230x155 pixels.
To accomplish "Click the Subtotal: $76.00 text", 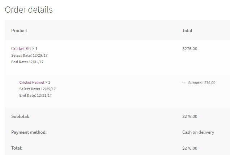I will pos(201,83).
